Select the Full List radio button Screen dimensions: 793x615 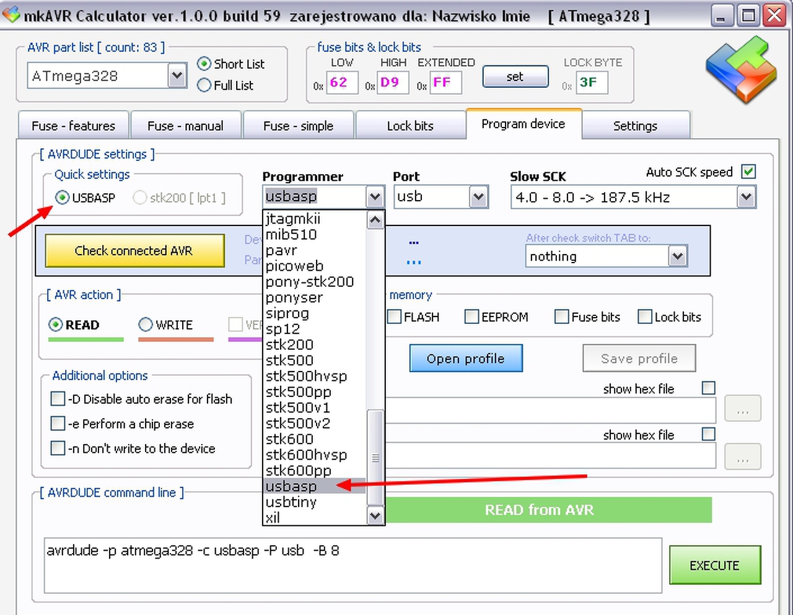tap(204, 85)
